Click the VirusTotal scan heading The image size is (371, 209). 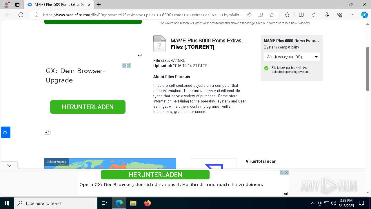[x=261, y=161]
